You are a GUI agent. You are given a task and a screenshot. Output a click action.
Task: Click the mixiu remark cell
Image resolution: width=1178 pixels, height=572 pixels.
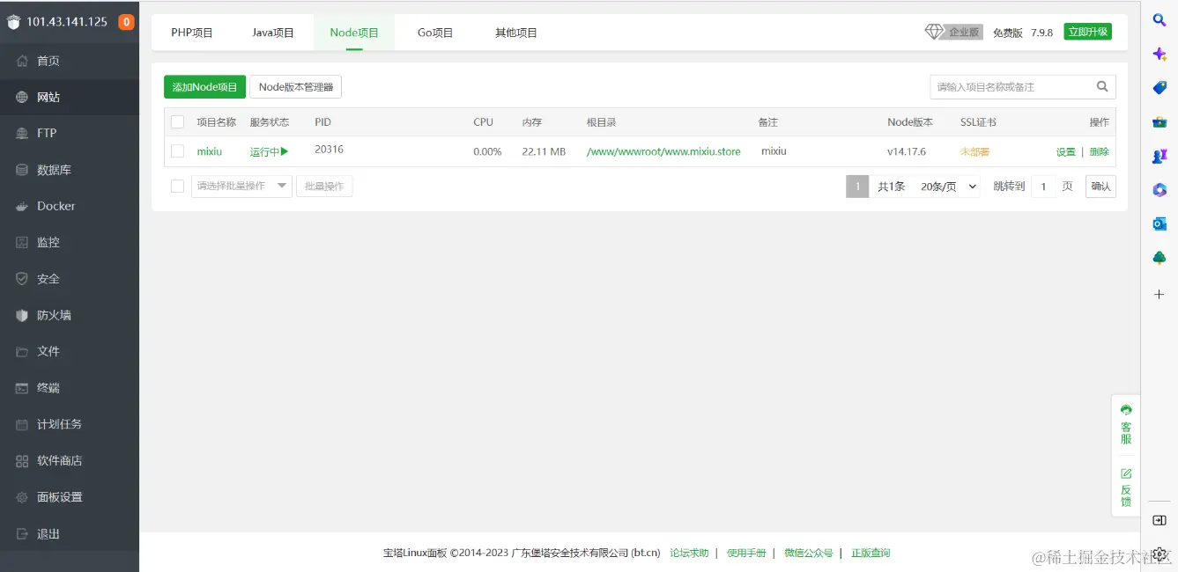[774, 151]
